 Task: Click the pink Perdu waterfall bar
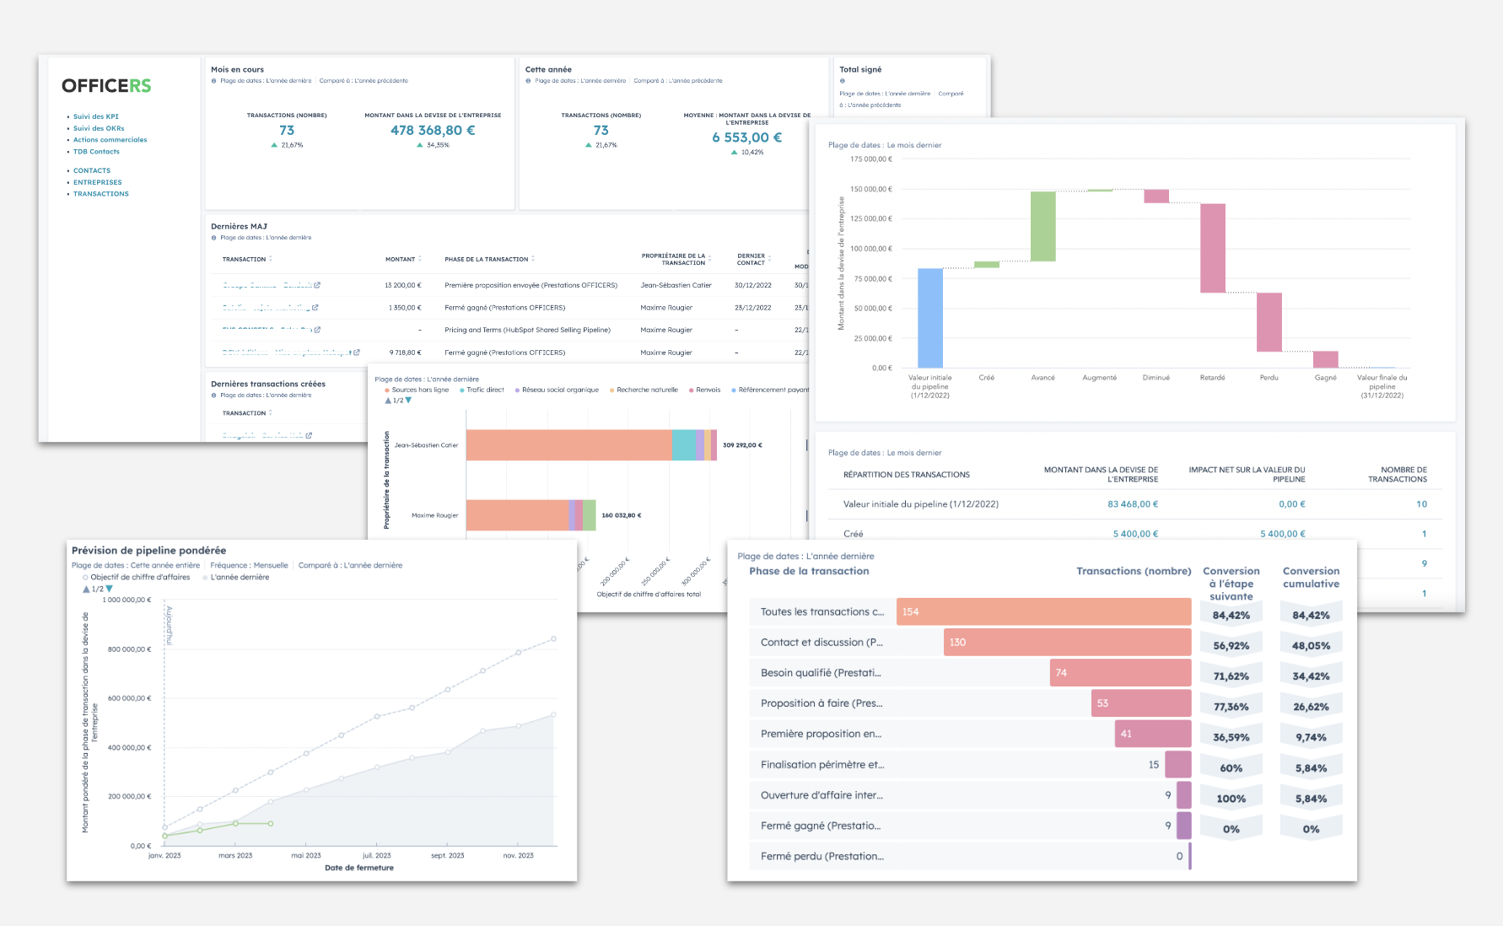click(1269, 322)
